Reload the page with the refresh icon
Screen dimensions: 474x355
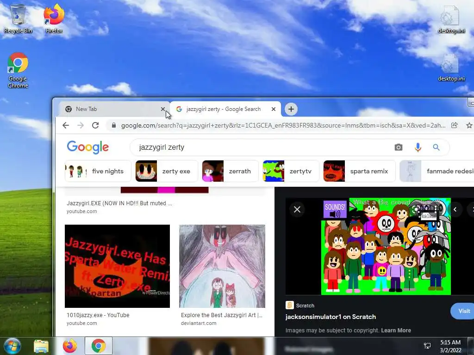[x=95, y=125]
